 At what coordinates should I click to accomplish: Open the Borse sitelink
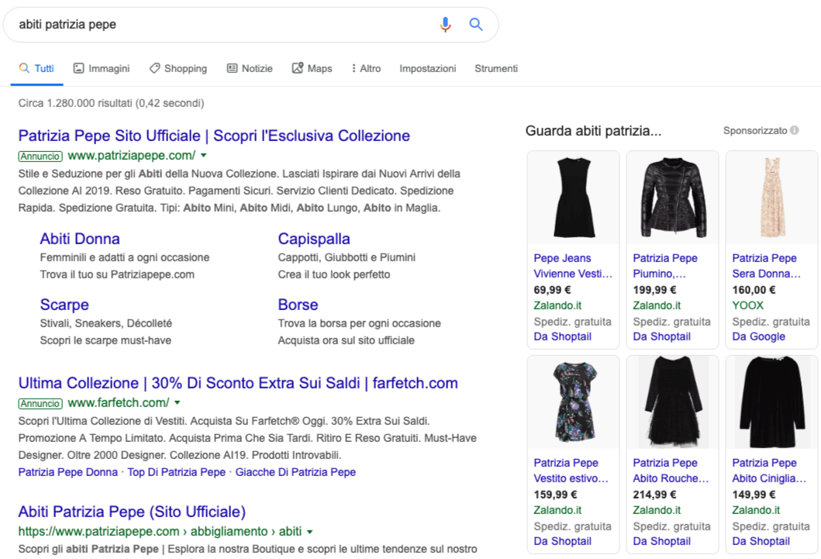click(298, 305)
